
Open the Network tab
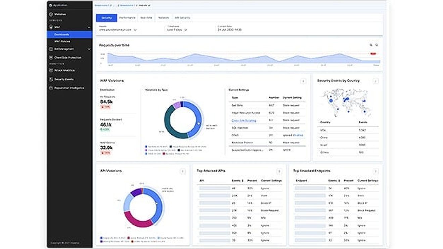tap(163, 18)
